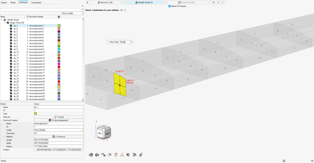The height and width of the screenshot is (163, 314).
Task: Click the play arrow icon in top guide bar
Action: tap(218, 2)
